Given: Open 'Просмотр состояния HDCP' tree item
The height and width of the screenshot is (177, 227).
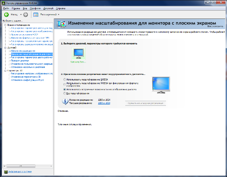Looking at the screenshot, I should tap(25, 35).
